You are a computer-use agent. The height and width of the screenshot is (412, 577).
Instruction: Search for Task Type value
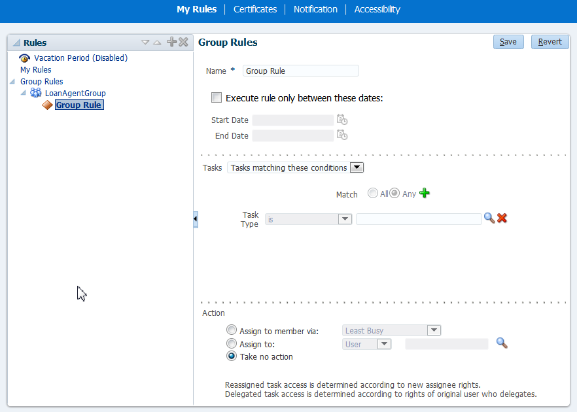pos(489,218)
